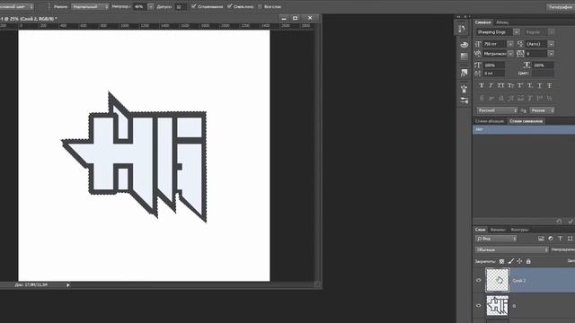The width and height of the screenshot is (575, 323).
Task: Open the font family dropdown arrow
Action: point(517,32)
